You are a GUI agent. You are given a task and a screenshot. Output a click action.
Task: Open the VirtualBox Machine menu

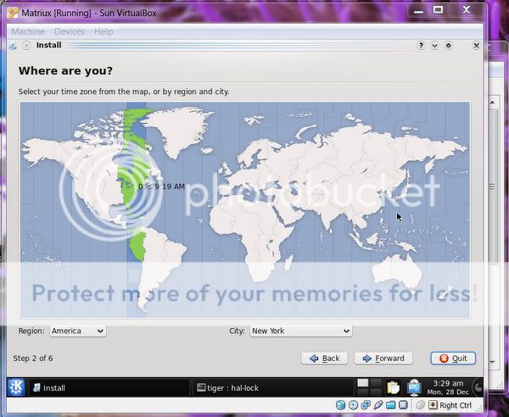coord(28,31)
